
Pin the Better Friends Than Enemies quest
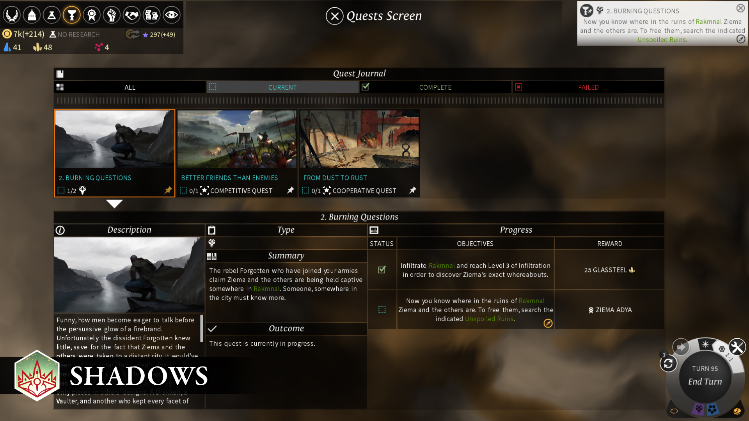pos(290,191)
